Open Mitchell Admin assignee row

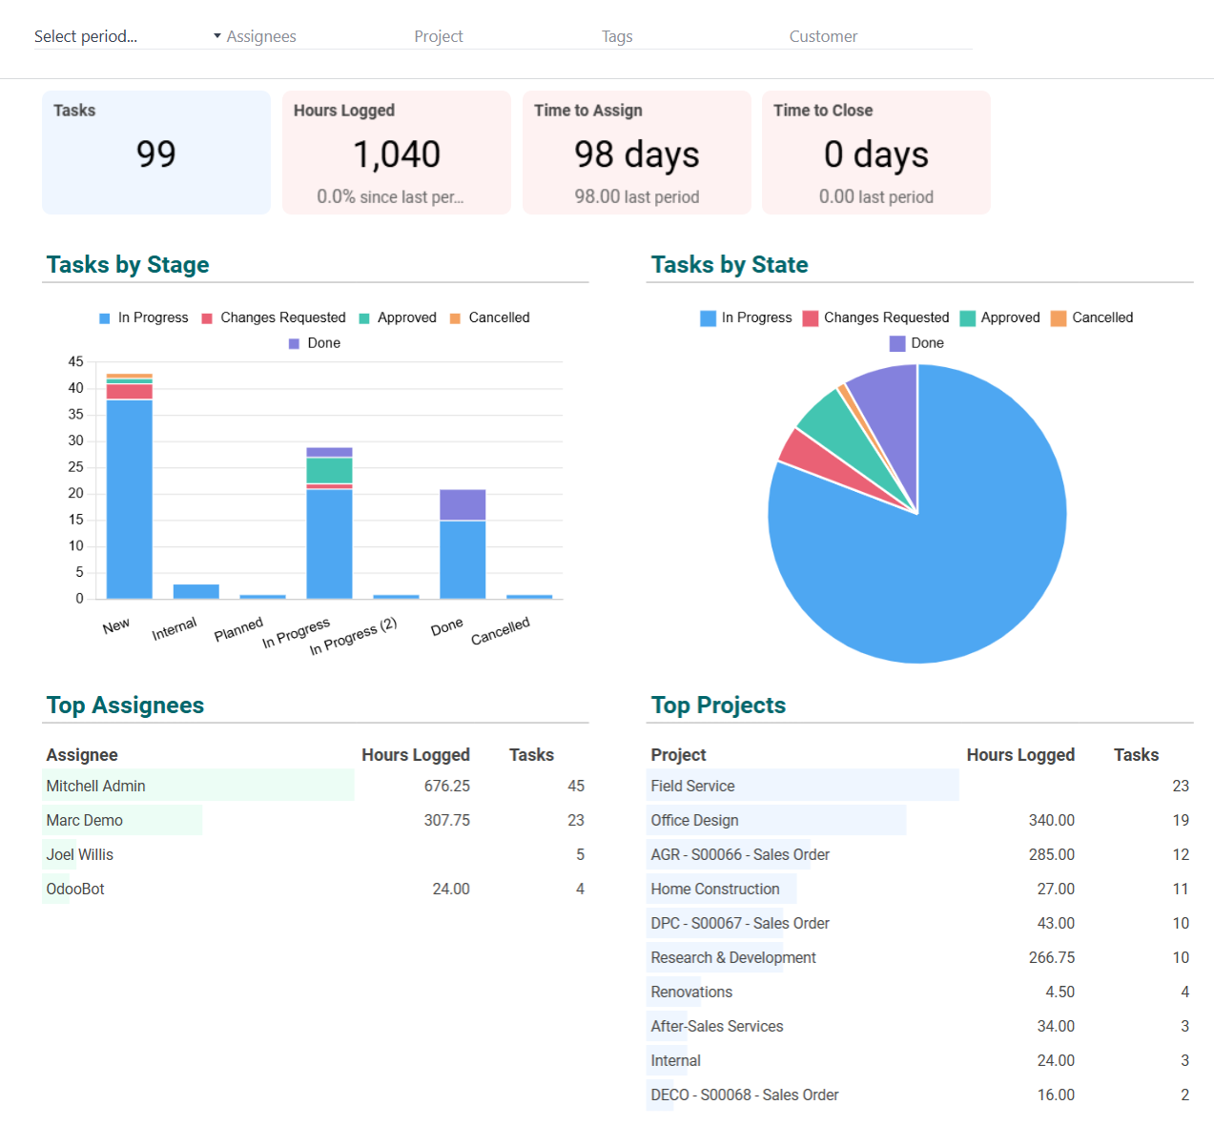96,786
